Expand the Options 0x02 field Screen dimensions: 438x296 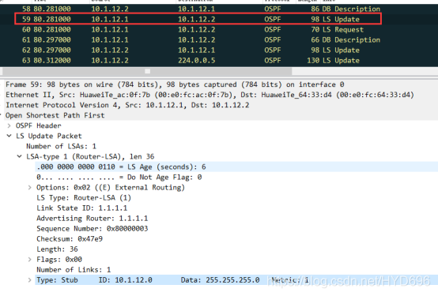[x=29, y=188]
